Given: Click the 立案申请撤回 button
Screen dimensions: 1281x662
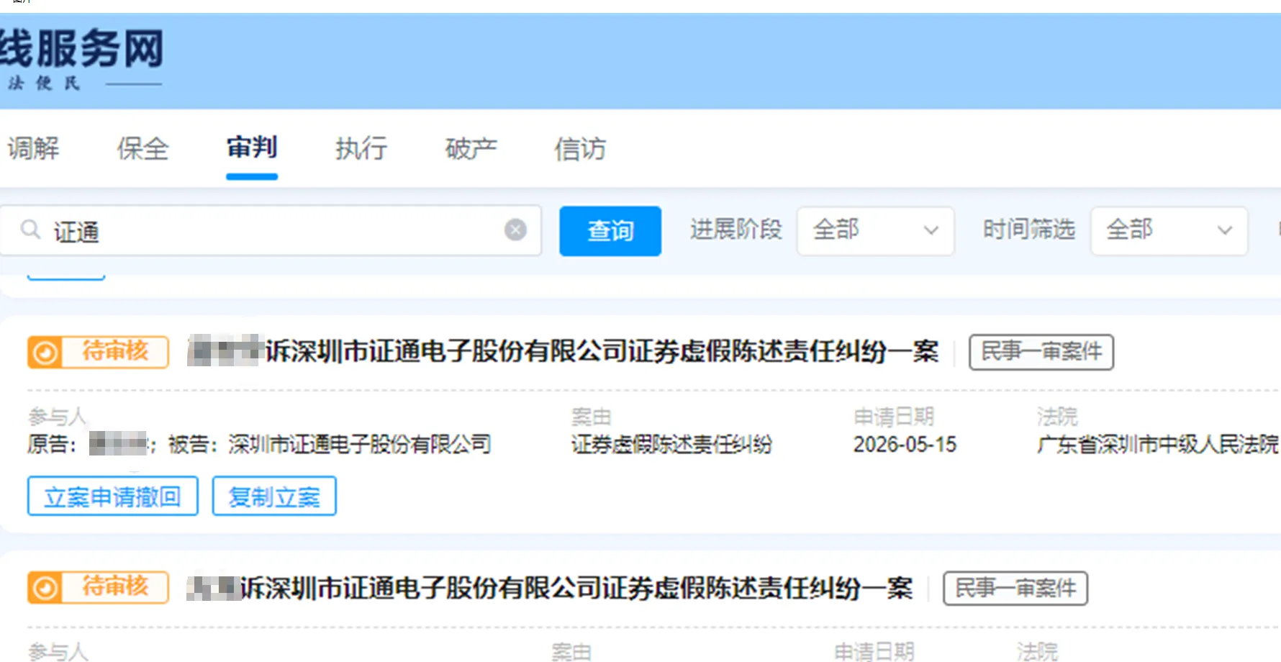Looking at the screenshot, I should click(113, 496).
